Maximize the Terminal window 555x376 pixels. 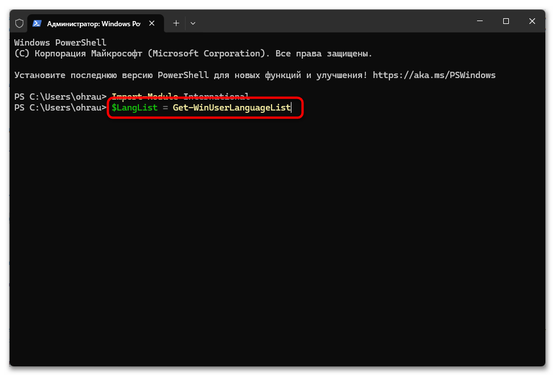506,21
